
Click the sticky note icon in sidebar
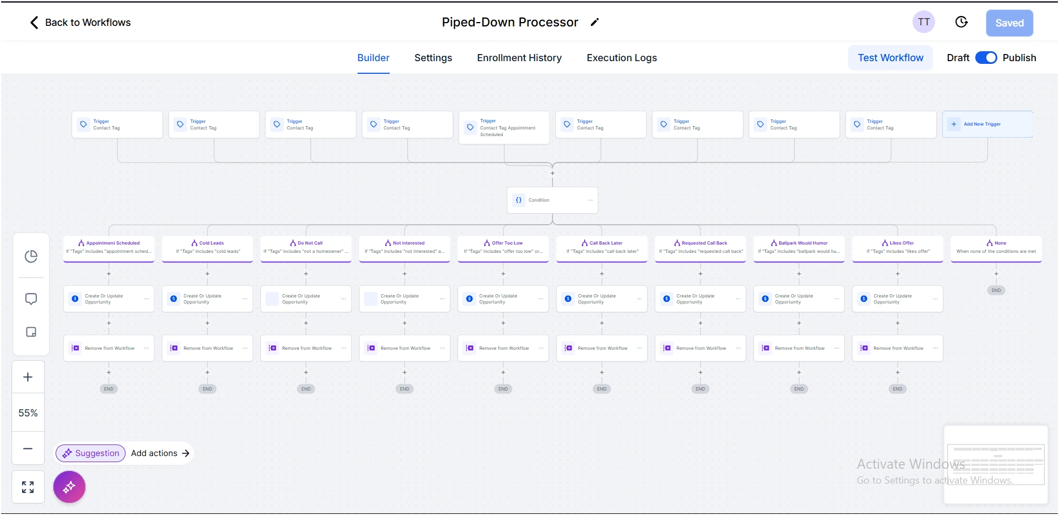[31, 332]
